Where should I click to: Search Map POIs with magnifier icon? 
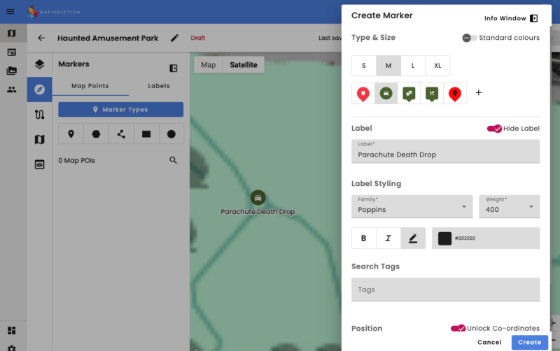point(174,160)
